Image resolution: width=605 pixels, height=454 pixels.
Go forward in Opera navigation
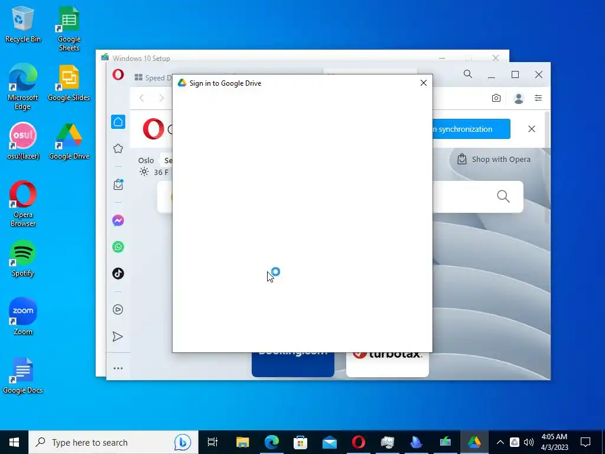[x=162, y=98]
